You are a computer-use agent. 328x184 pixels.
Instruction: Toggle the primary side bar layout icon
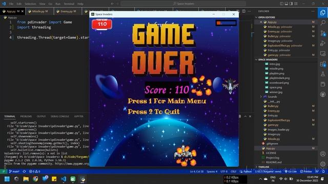[281, 4]
